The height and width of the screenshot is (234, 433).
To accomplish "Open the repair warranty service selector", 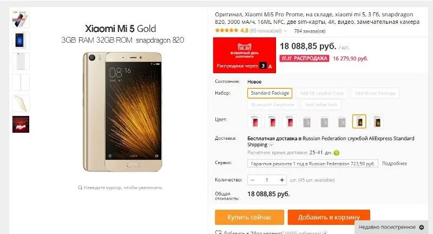I will [313, 164].
